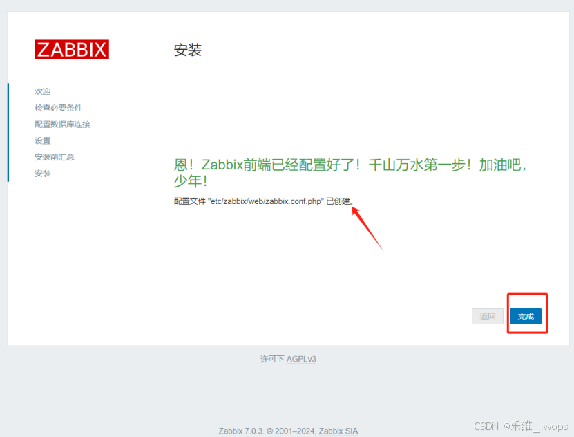The height and width of the screenshot is (437, 574).
Task: Select the 欢迎 step in sidebar
Action: [x=42, y=91]
